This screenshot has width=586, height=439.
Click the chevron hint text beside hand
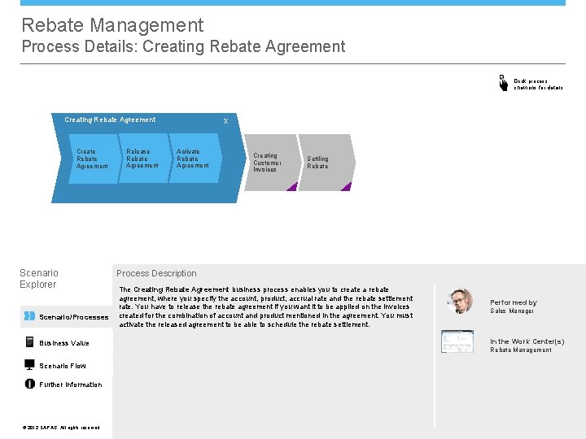538,85
